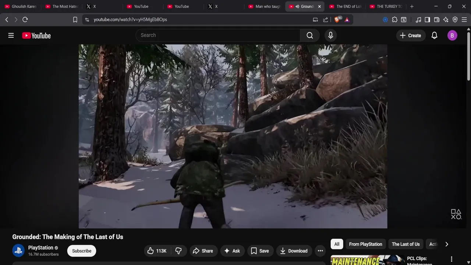Select the From PlayStation chip
The image size is (471, 265).
(x=365, y=244)
